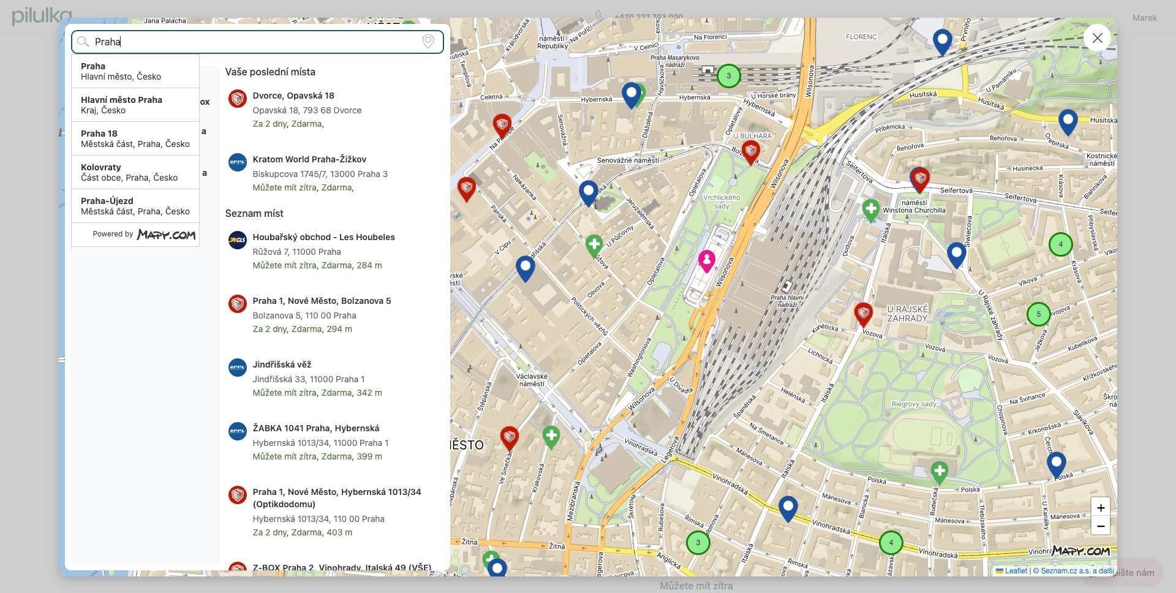Open the Leaflet attribution link

pos(1016,571)
